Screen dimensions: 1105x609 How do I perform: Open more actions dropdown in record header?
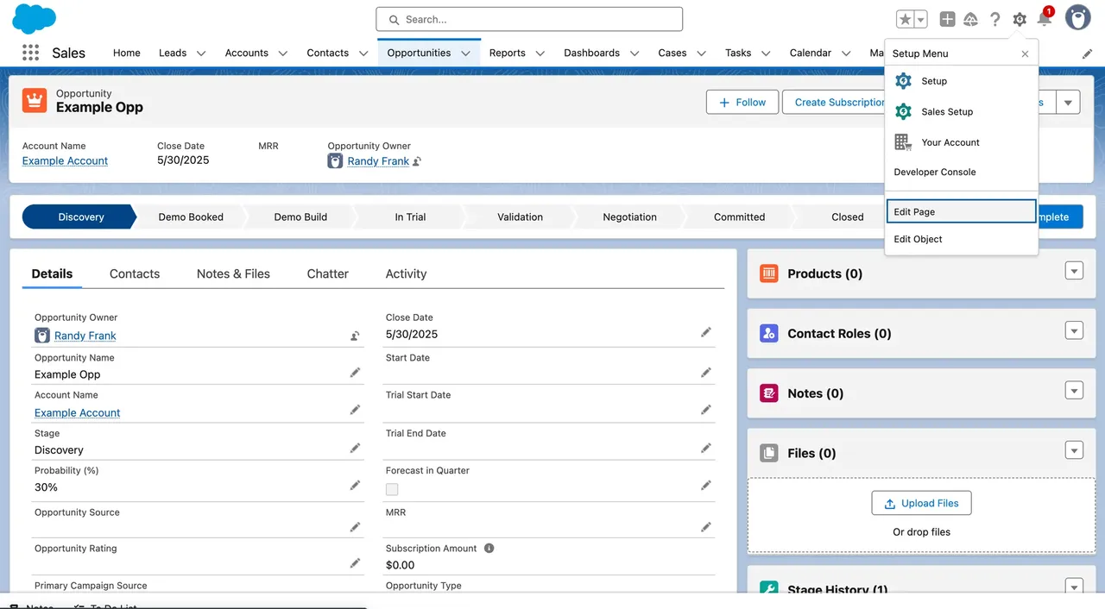1068,102
